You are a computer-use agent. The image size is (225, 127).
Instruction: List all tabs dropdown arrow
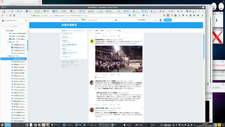pos(203,11)
